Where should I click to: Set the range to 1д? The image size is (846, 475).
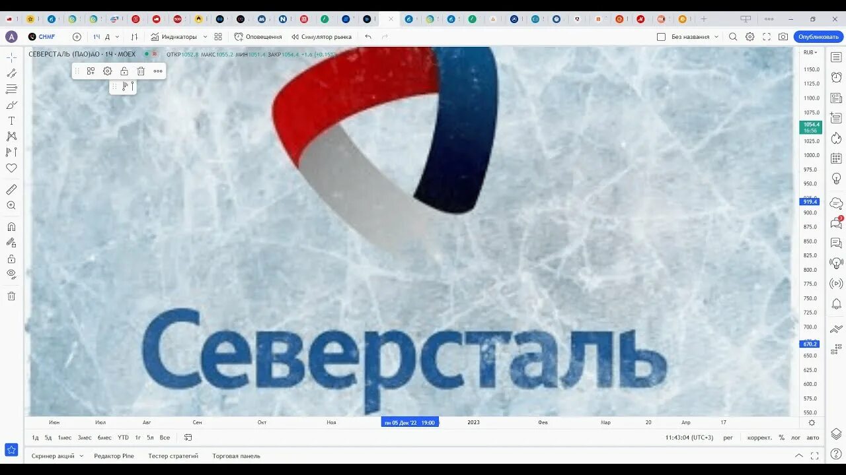click(x=36, y=437)
